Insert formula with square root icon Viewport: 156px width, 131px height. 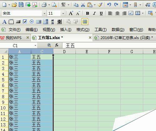tap(148, 5)
